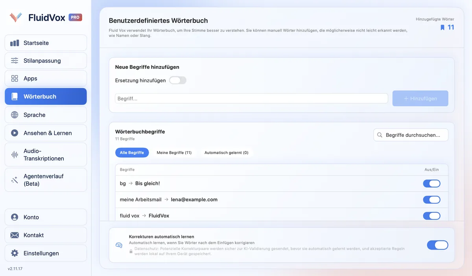This screenshot has height=276, width=472.
Task: Click the brain icon beside Korrekturen automatisch lernen
Action: coord(119,245)
